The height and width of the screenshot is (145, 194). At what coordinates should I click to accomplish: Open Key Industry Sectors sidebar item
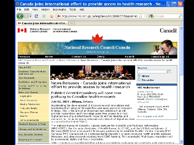click(33, 135)
